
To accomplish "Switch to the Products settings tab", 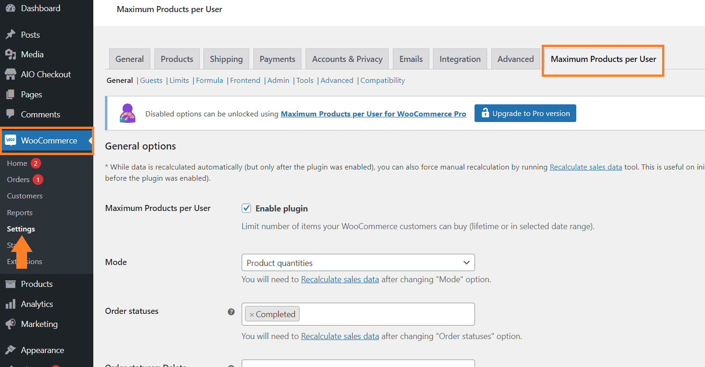I will coord(177,59).
